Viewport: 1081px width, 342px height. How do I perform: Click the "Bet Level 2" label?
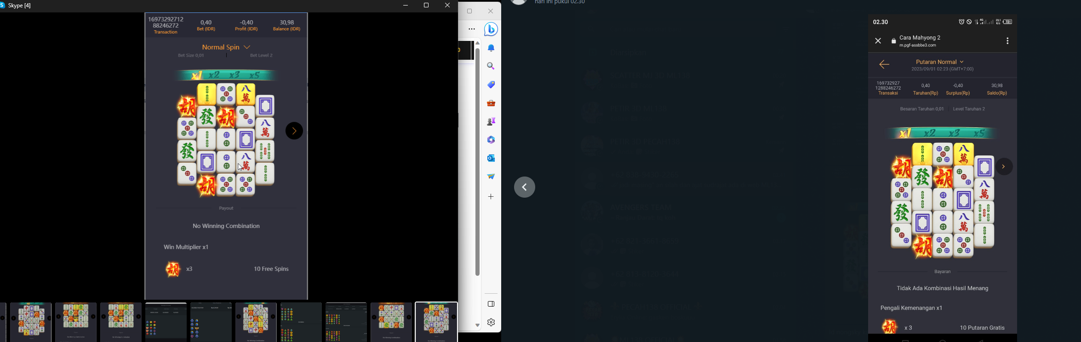[262, 56]
